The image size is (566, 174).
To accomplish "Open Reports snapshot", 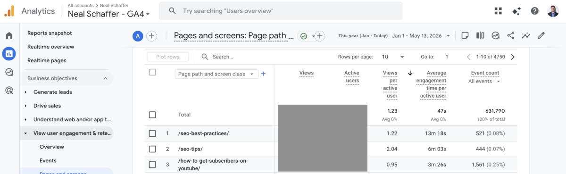I will [x=50, y=33].
